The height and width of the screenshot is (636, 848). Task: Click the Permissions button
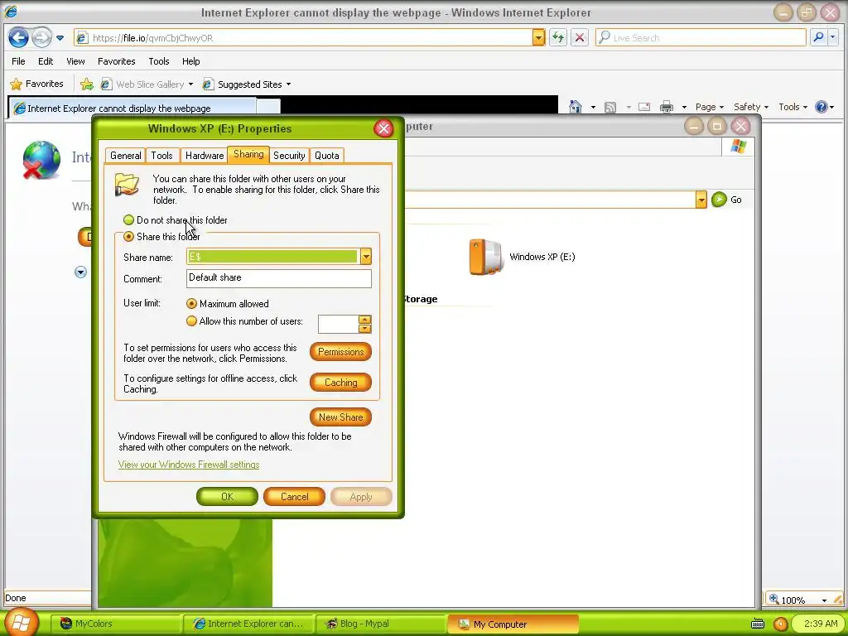340,351
